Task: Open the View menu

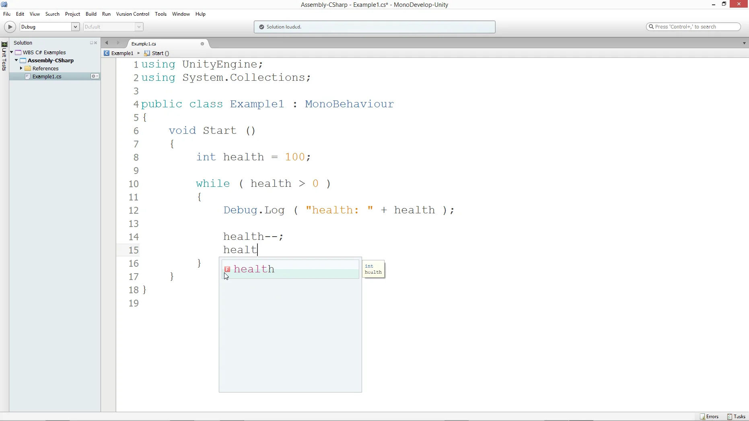Action: (x=35, y=14)
